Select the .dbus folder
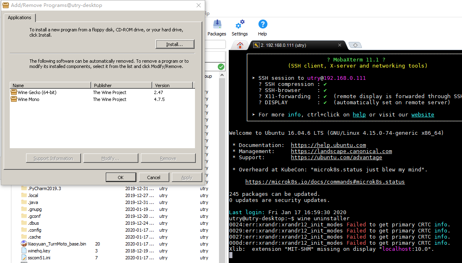462x263 pixels. (33, 223)
